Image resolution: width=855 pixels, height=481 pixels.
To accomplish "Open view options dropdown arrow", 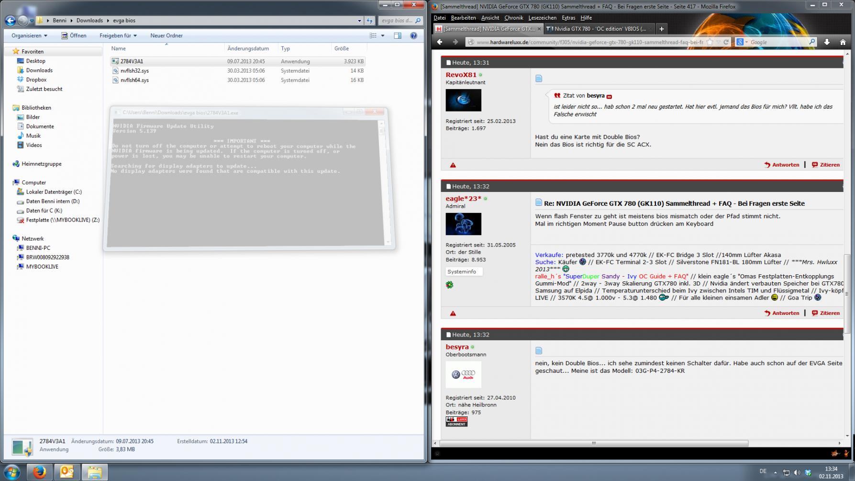I will click(383, 35).
